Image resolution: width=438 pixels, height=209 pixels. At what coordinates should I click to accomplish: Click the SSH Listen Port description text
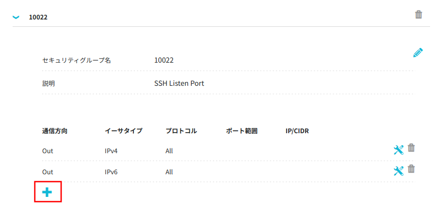pyautogui.click(x=179, y=83)
